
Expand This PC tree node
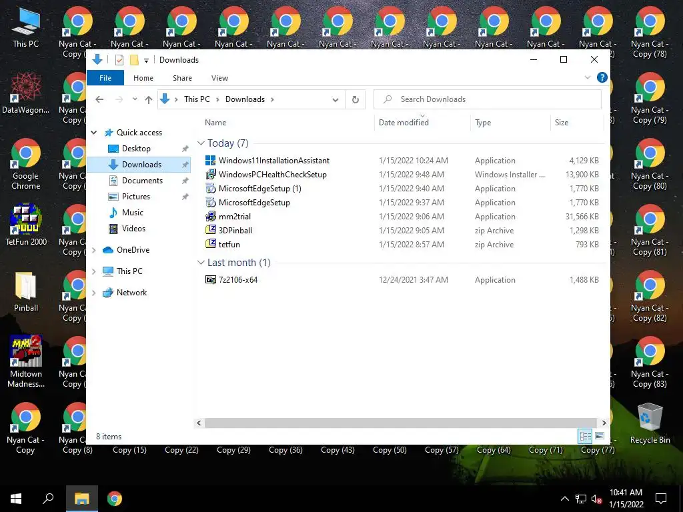tap(94, 271)
